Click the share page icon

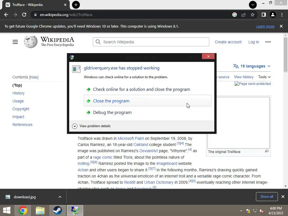244,15
